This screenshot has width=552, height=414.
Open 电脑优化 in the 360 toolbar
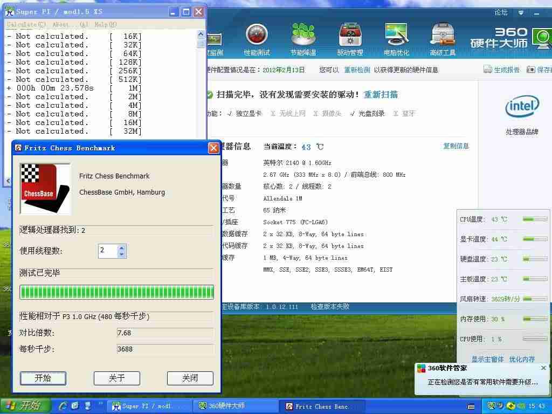coord(396,39)
